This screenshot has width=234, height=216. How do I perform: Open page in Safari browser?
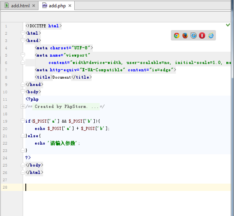tap(194, 35)
